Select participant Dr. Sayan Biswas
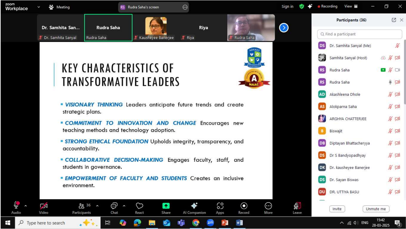 [x=359, y=180]
